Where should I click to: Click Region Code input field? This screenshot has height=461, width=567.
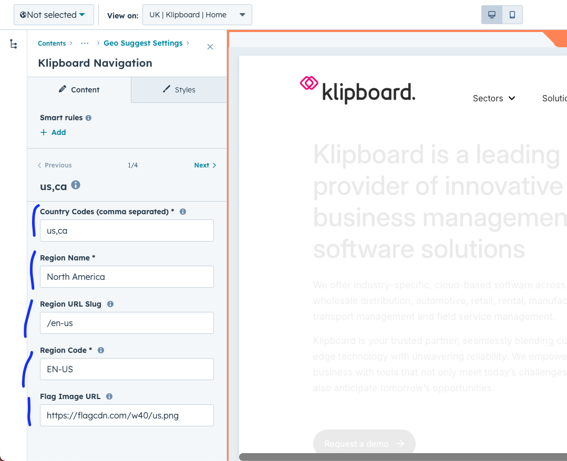(x=127, y=369)
